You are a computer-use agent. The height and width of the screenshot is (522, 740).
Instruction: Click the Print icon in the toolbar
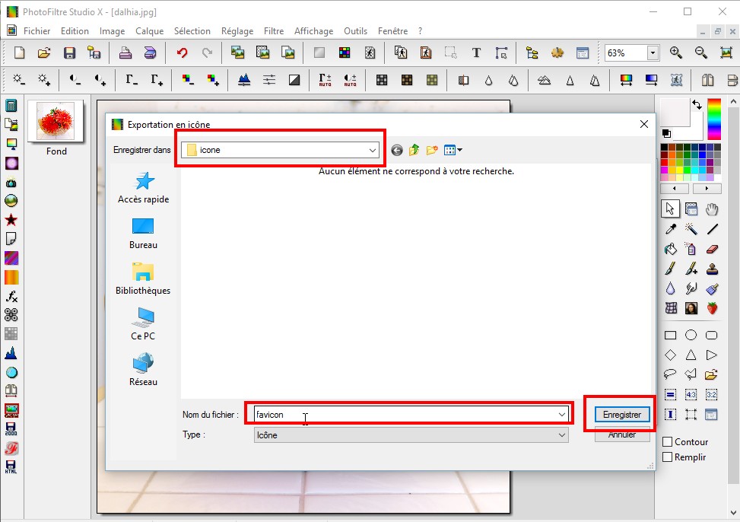125,53
